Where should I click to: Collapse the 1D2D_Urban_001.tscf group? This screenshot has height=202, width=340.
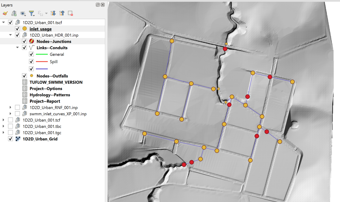click(3, 23)
